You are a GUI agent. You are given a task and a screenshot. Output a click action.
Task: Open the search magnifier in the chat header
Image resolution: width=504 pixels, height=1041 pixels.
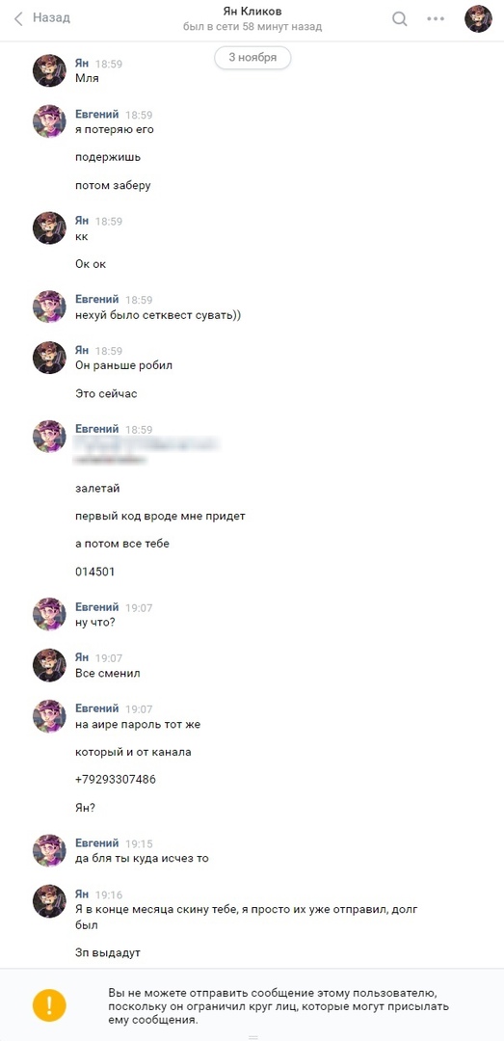point(400,18)
